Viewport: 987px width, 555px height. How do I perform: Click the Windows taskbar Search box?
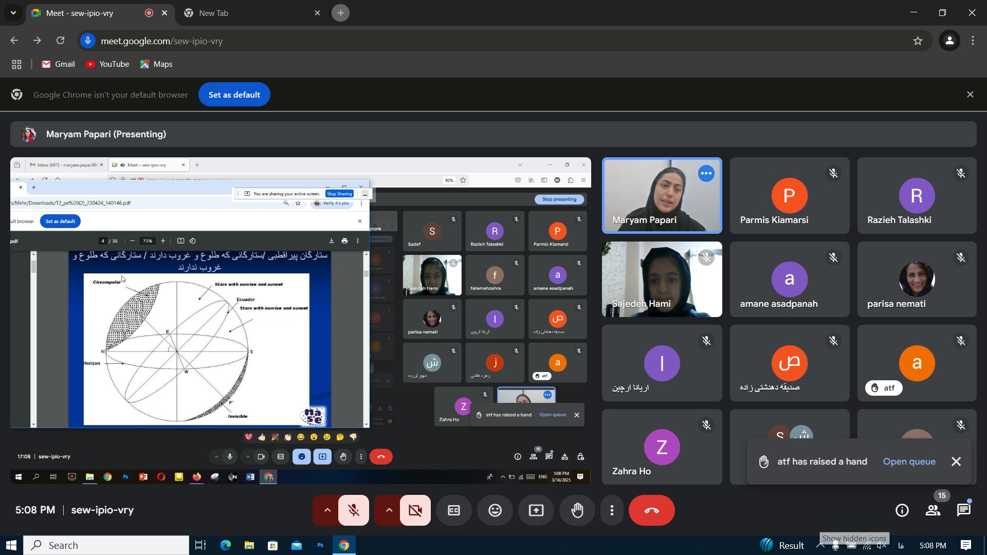pyautogui.click(x=106, y=545)
